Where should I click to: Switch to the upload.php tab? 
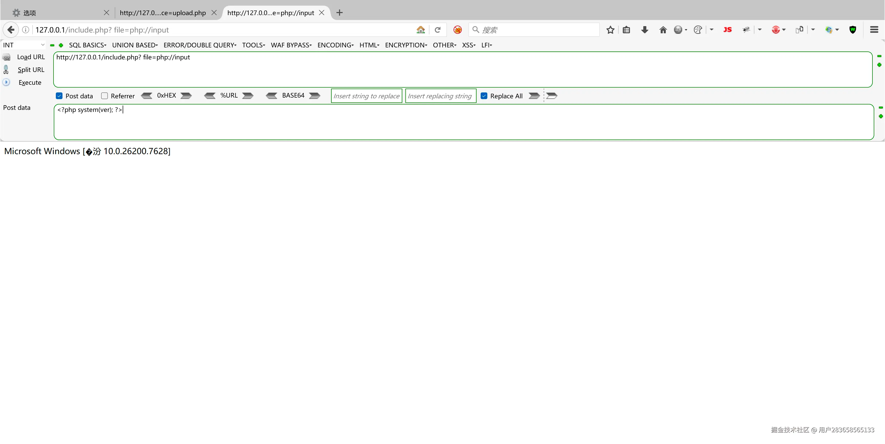[163, 13]
